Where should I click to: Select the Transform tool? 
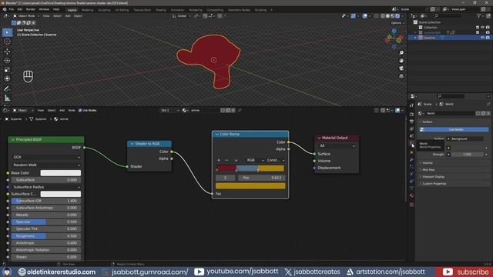[7, 78]
